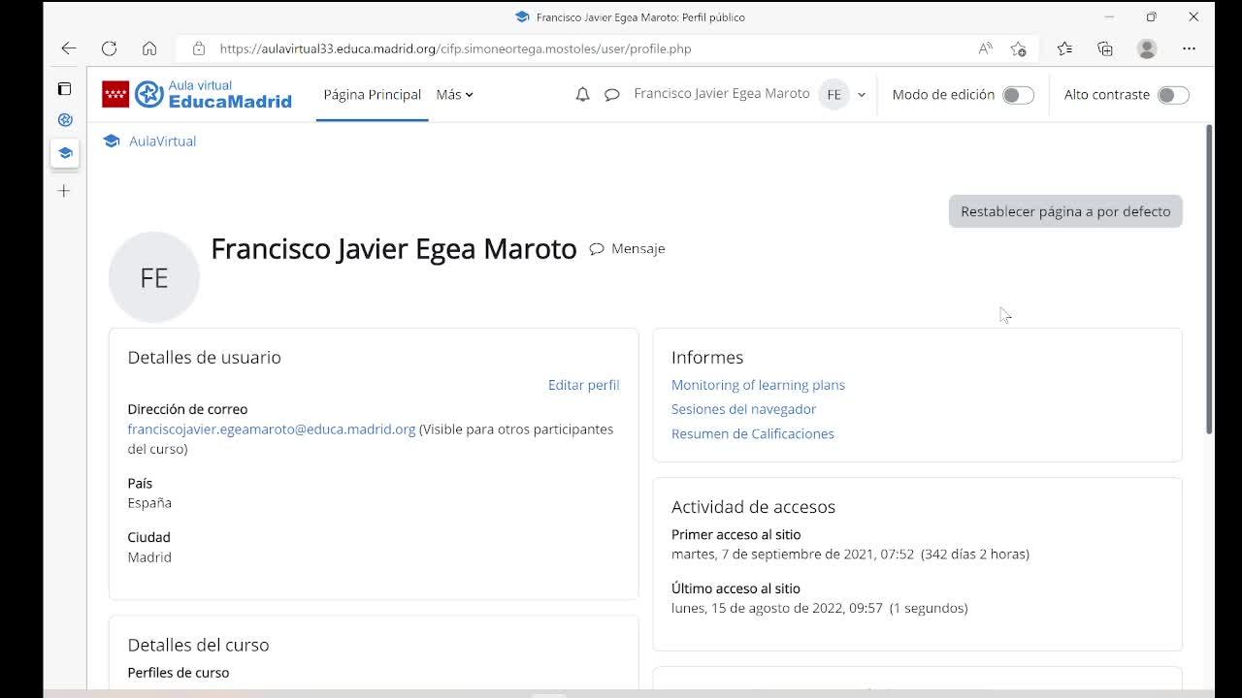Close the browser window
1242x698 pixels.
1193,16
